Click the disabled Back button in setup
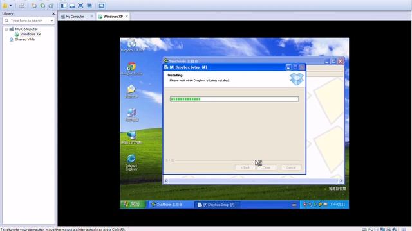Viewport: 412px width, 231px height. point(245,167)
